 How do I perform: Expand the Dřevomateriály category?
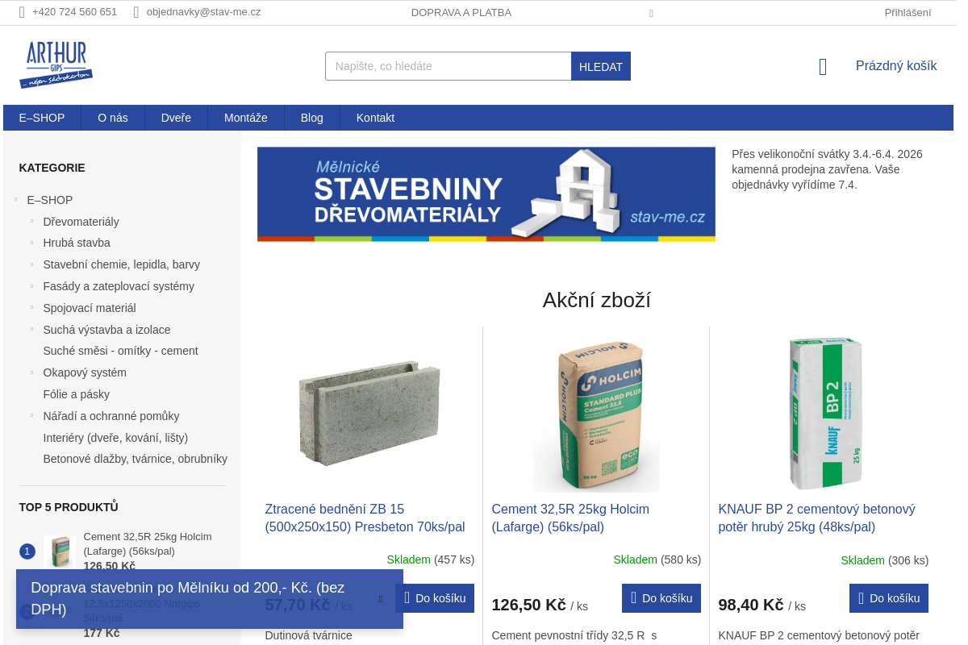click(32, 221)
